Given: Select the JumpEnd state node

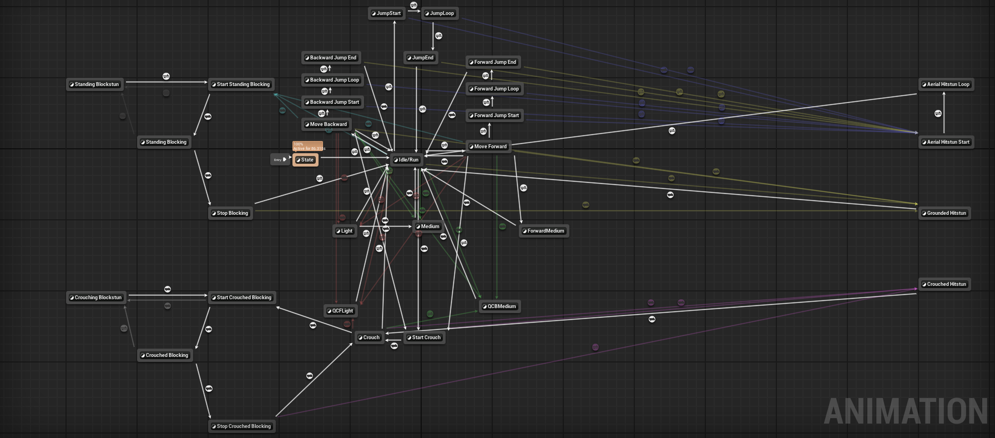Looking at the screenshot, I should (x=420, y=58).
